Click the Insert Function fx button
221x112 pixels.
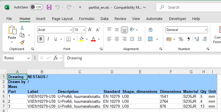tap(56, 58)
